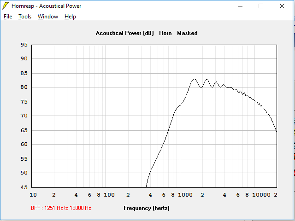Click the curve endpoint at the chart's right edge

[277, 131]
